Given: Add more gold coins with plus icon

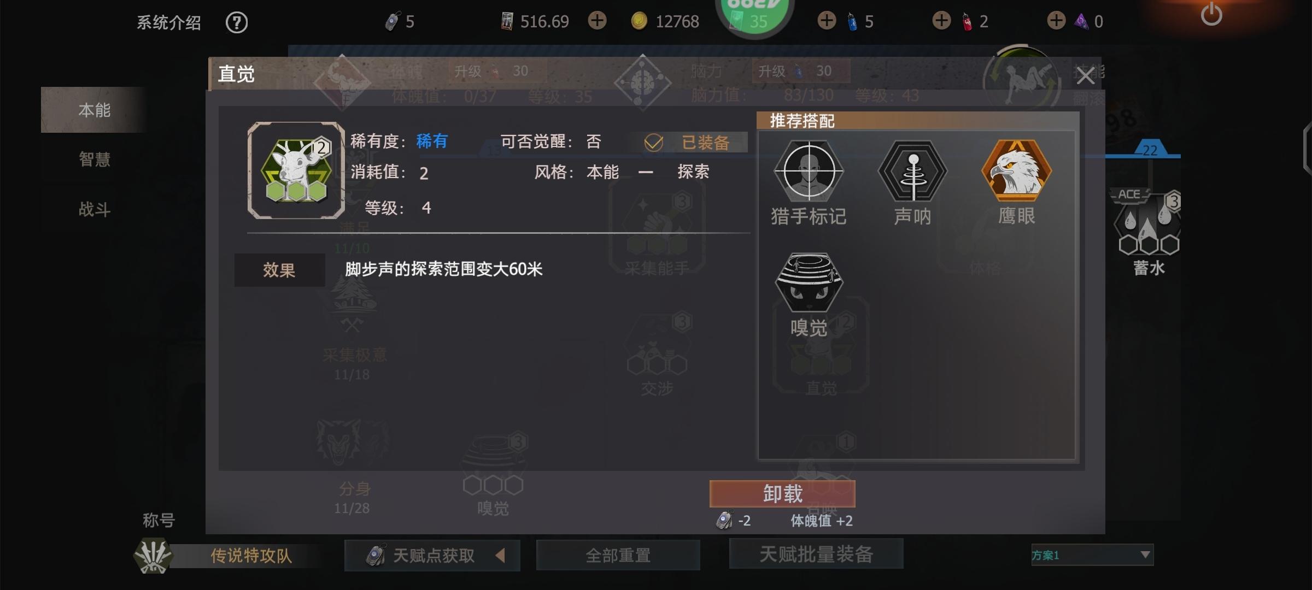Looking at the screenshot, I should tap(597, 21).
